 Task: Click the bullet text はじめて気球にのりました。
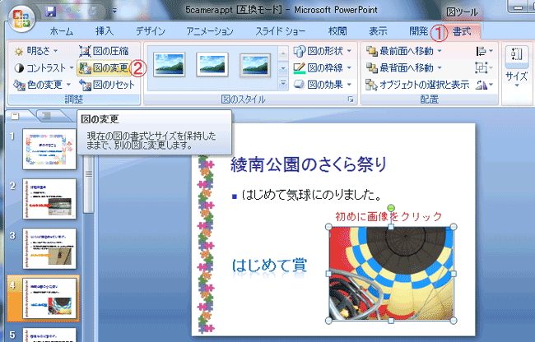coord(311,195)
